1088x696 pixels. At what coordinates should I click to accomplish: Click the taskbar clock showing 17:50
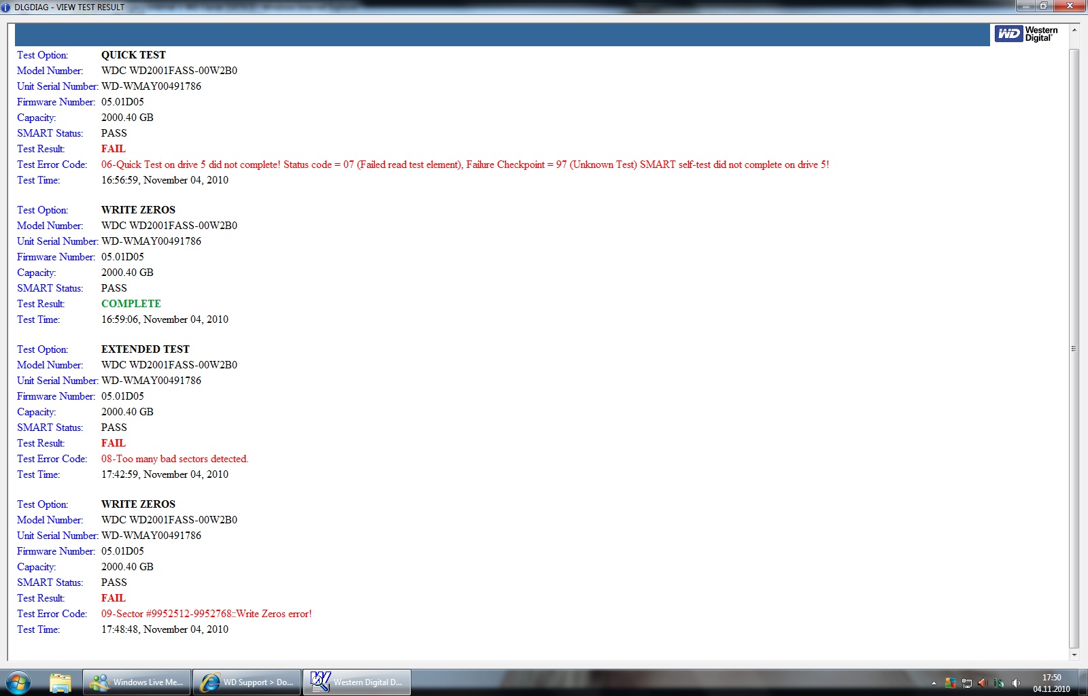1051,683
